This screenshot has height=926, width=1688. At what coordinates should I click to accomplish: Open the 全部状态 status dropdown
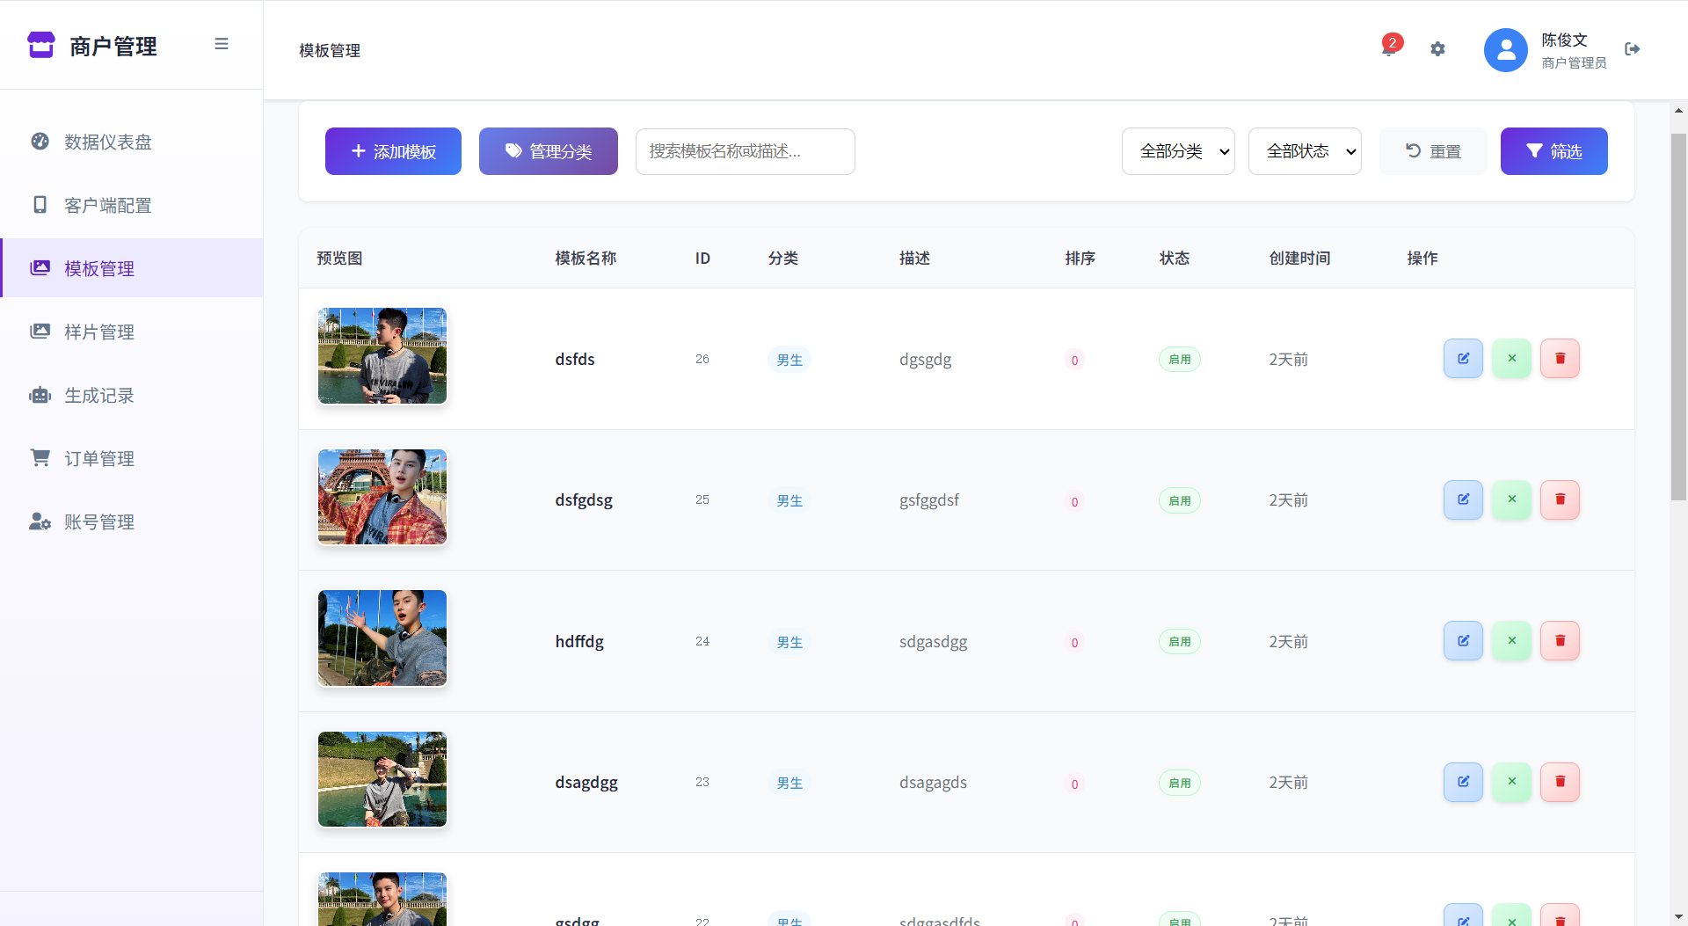point(1305,151)
